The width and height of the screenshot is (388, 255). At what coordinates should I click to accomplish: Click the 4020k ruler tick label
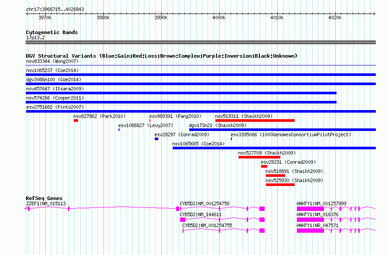coord(335,17)
